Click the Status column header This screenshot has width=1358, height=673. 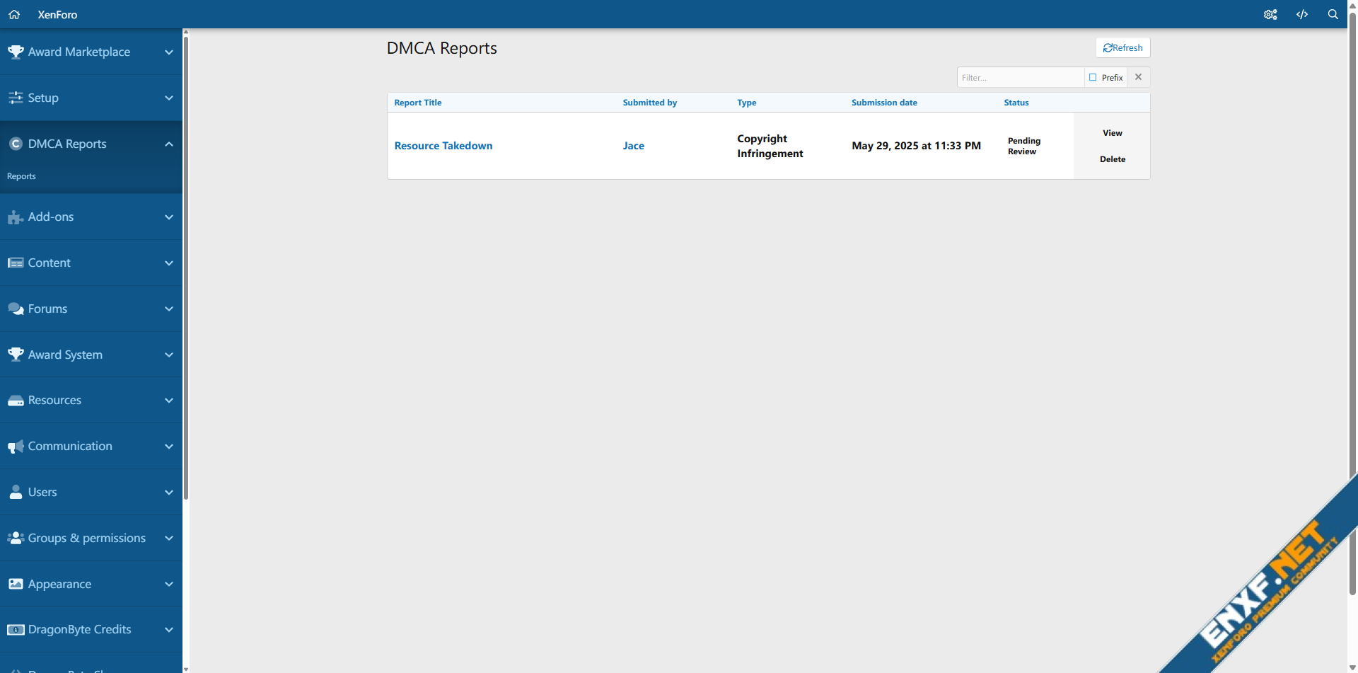click(x=1016, y=103)
